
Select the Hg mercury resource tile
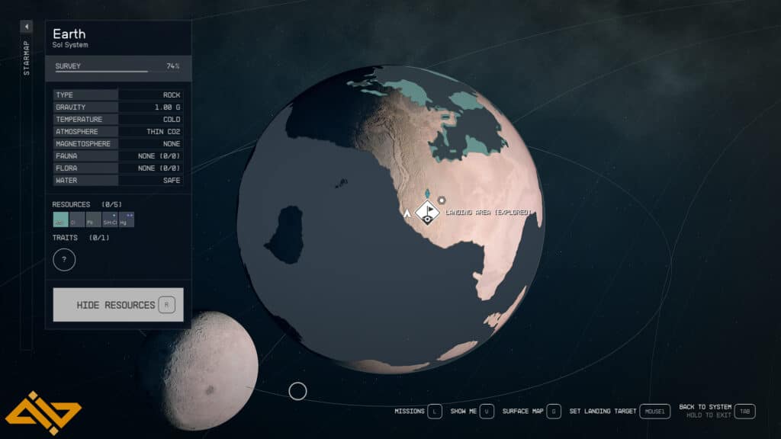[x=126, y=219]
